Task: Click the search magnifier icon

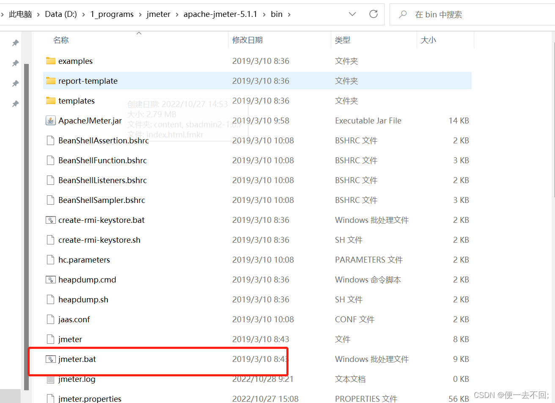Action: (403, 14)
